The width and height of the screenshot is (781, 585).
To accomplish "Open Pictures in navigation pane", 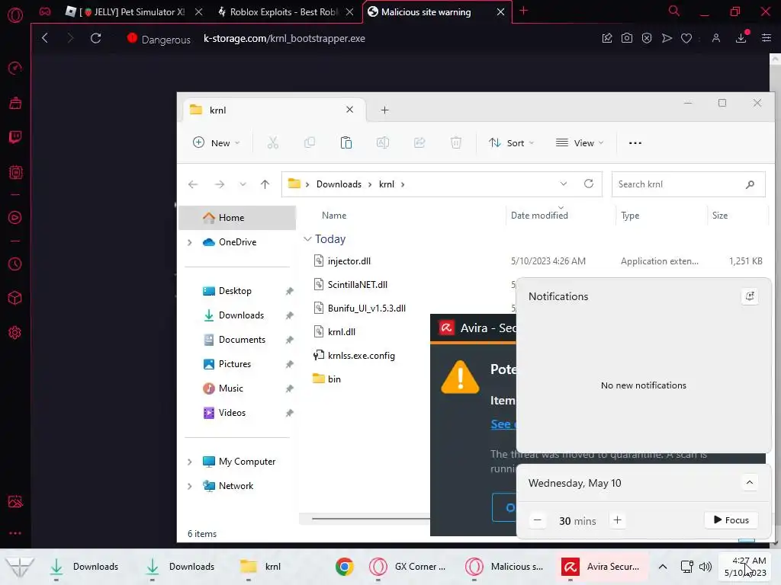I will click(235, 364).
